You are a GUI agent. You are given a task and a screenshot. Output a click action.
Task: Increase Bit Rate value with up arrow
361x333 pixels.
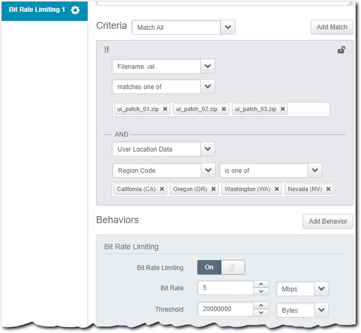point(260,284)
